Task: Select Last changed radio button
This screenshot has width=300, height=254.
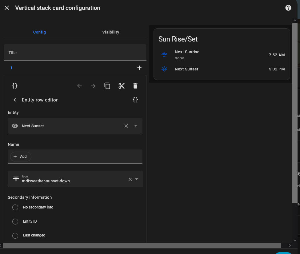Action: click(15, 236)
